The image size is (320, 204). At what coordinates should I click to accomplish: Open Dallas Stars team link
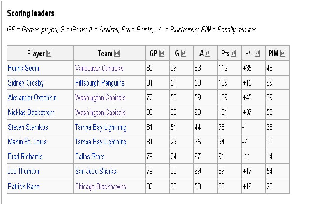point(90,157)
